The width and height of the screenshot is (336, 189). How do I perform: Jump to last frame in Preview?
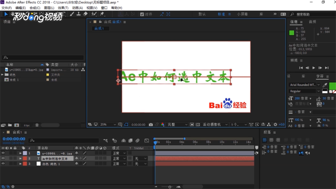[x=326, y=68]
